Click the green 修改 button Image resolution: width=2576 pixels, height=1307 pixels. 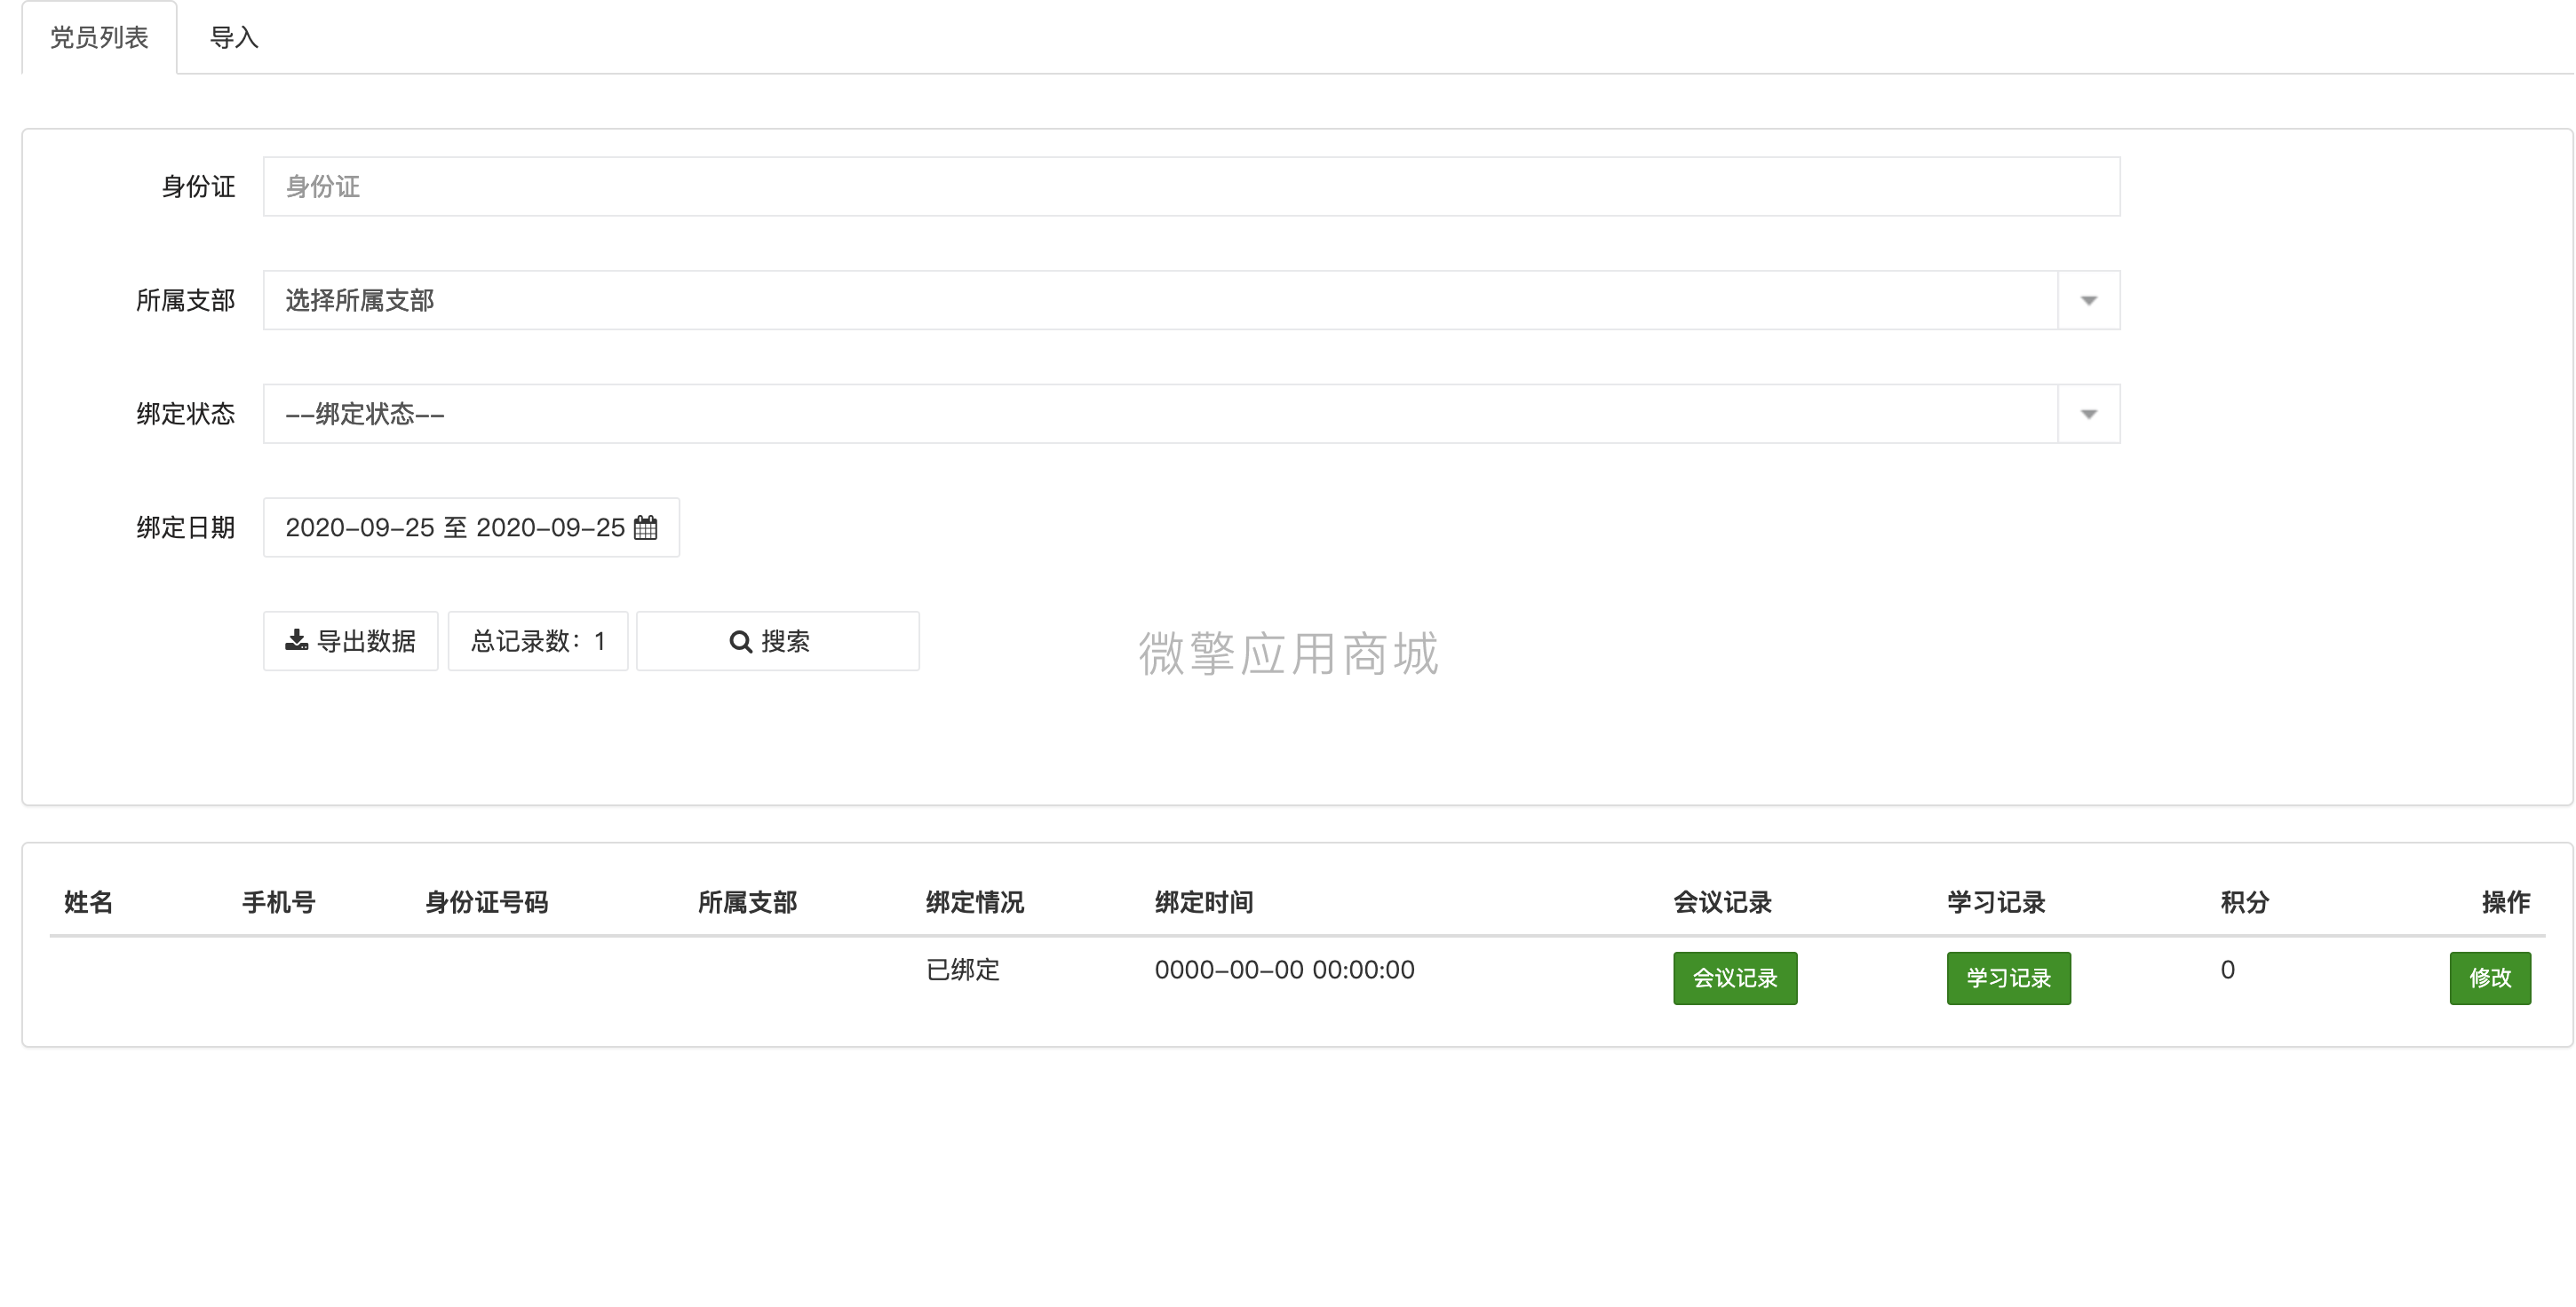[x=2490, y=978]
